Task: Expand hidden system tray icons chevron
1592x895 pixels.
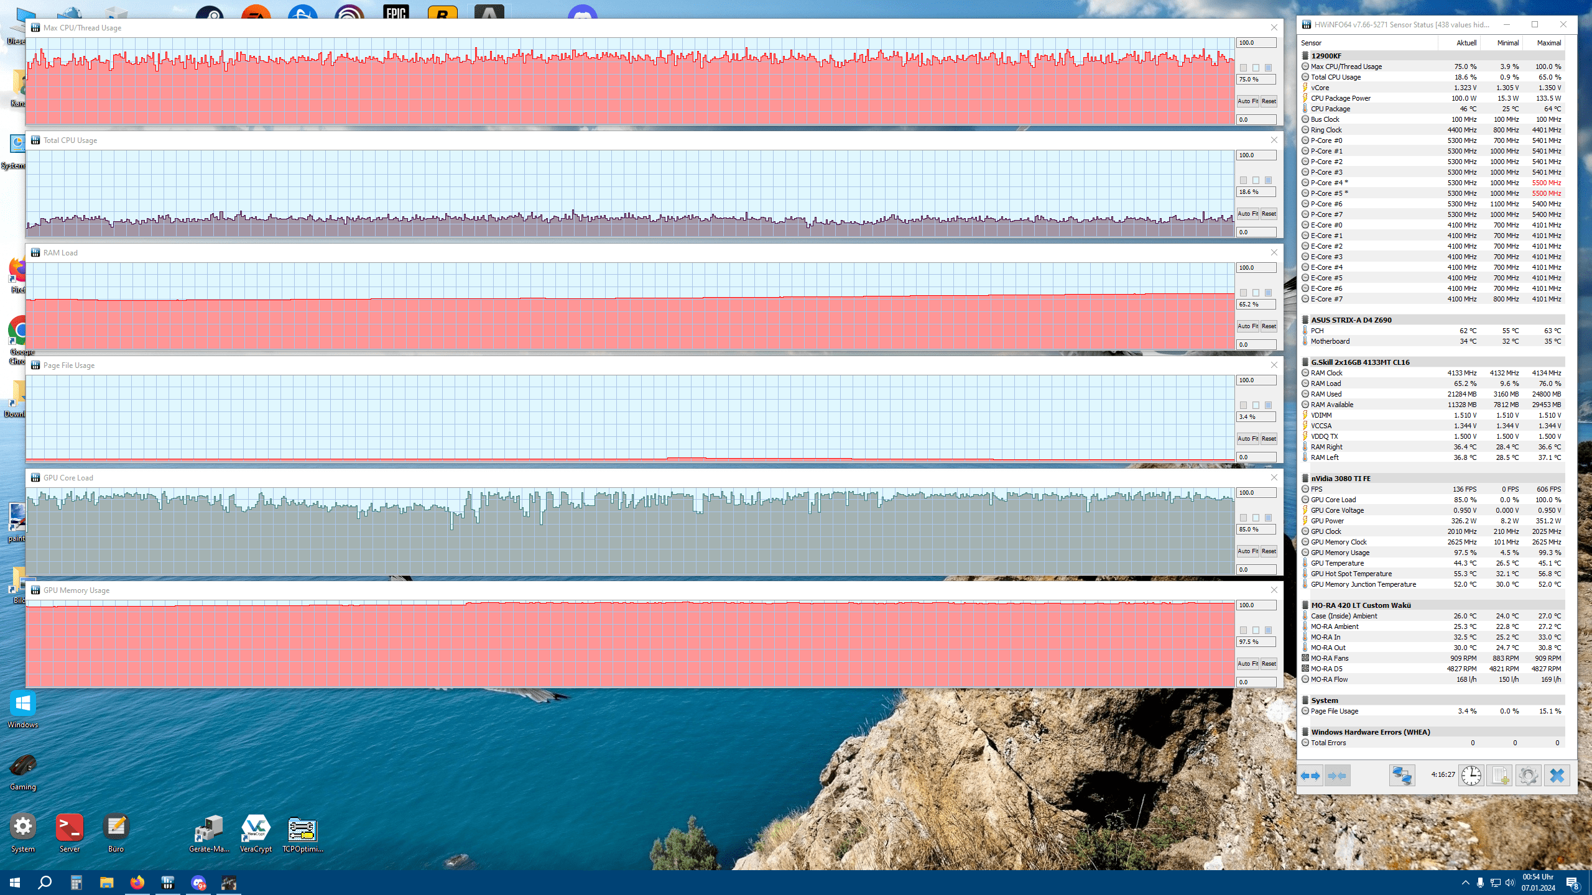Action: click(1466, 883)
